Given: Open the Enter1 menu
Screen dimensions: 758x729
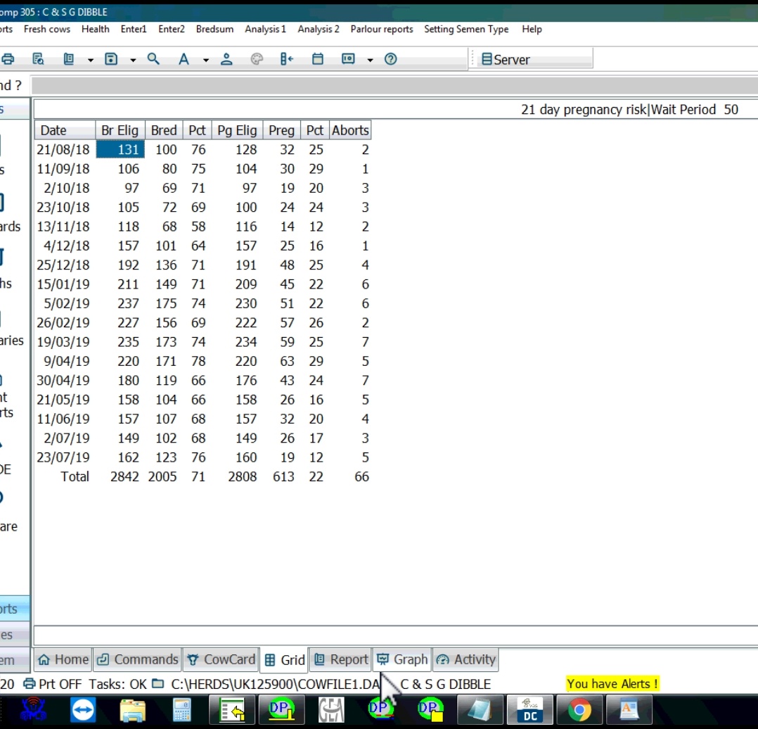Looking at the screenshot, I should [x=134, y=29].
